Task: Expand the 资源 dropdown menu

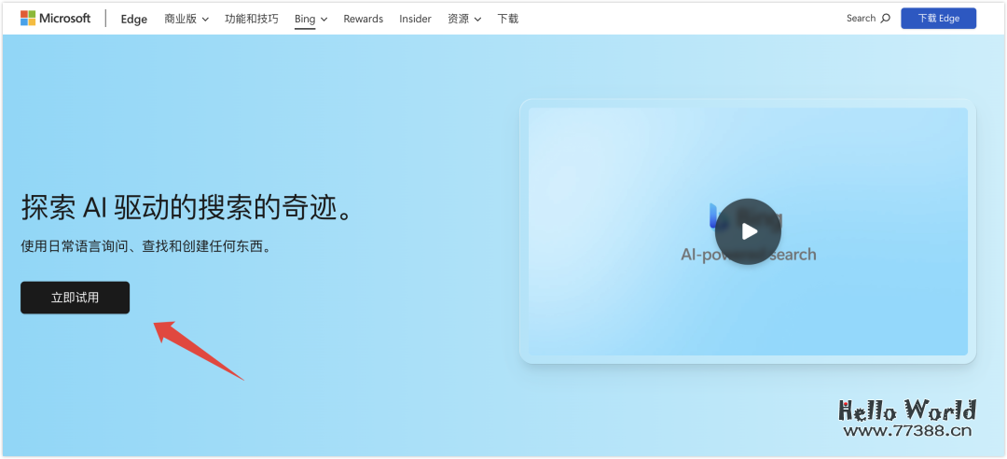Action: tap(464, 19)
